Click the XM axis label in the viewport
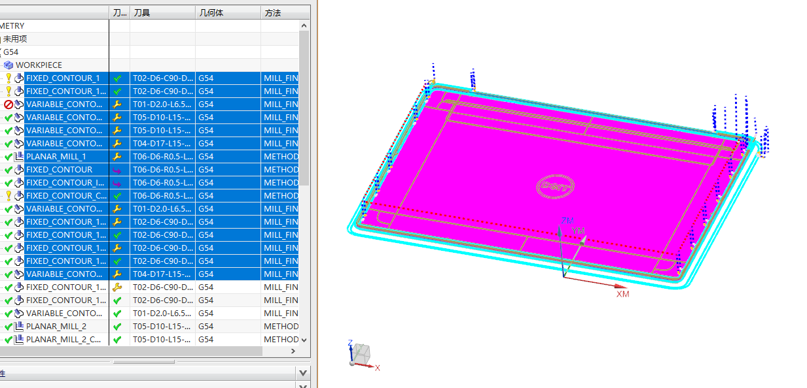The image size is (807, 388). [x=622, y=294]
